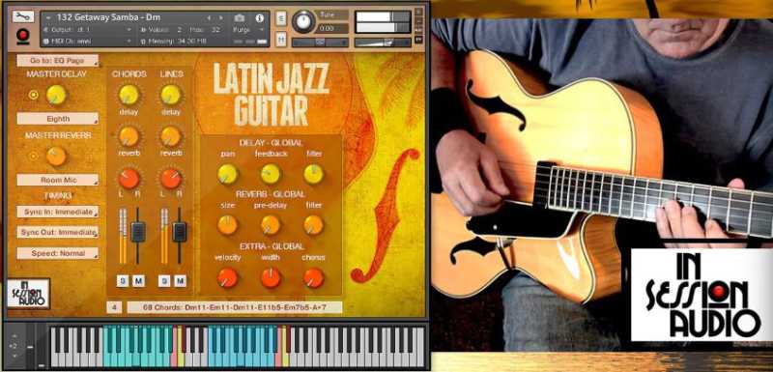The width and height of the screenshot is (773, 372).
Task: Adjust Delay Global feedback knob
Action: (x=271, y=174)
